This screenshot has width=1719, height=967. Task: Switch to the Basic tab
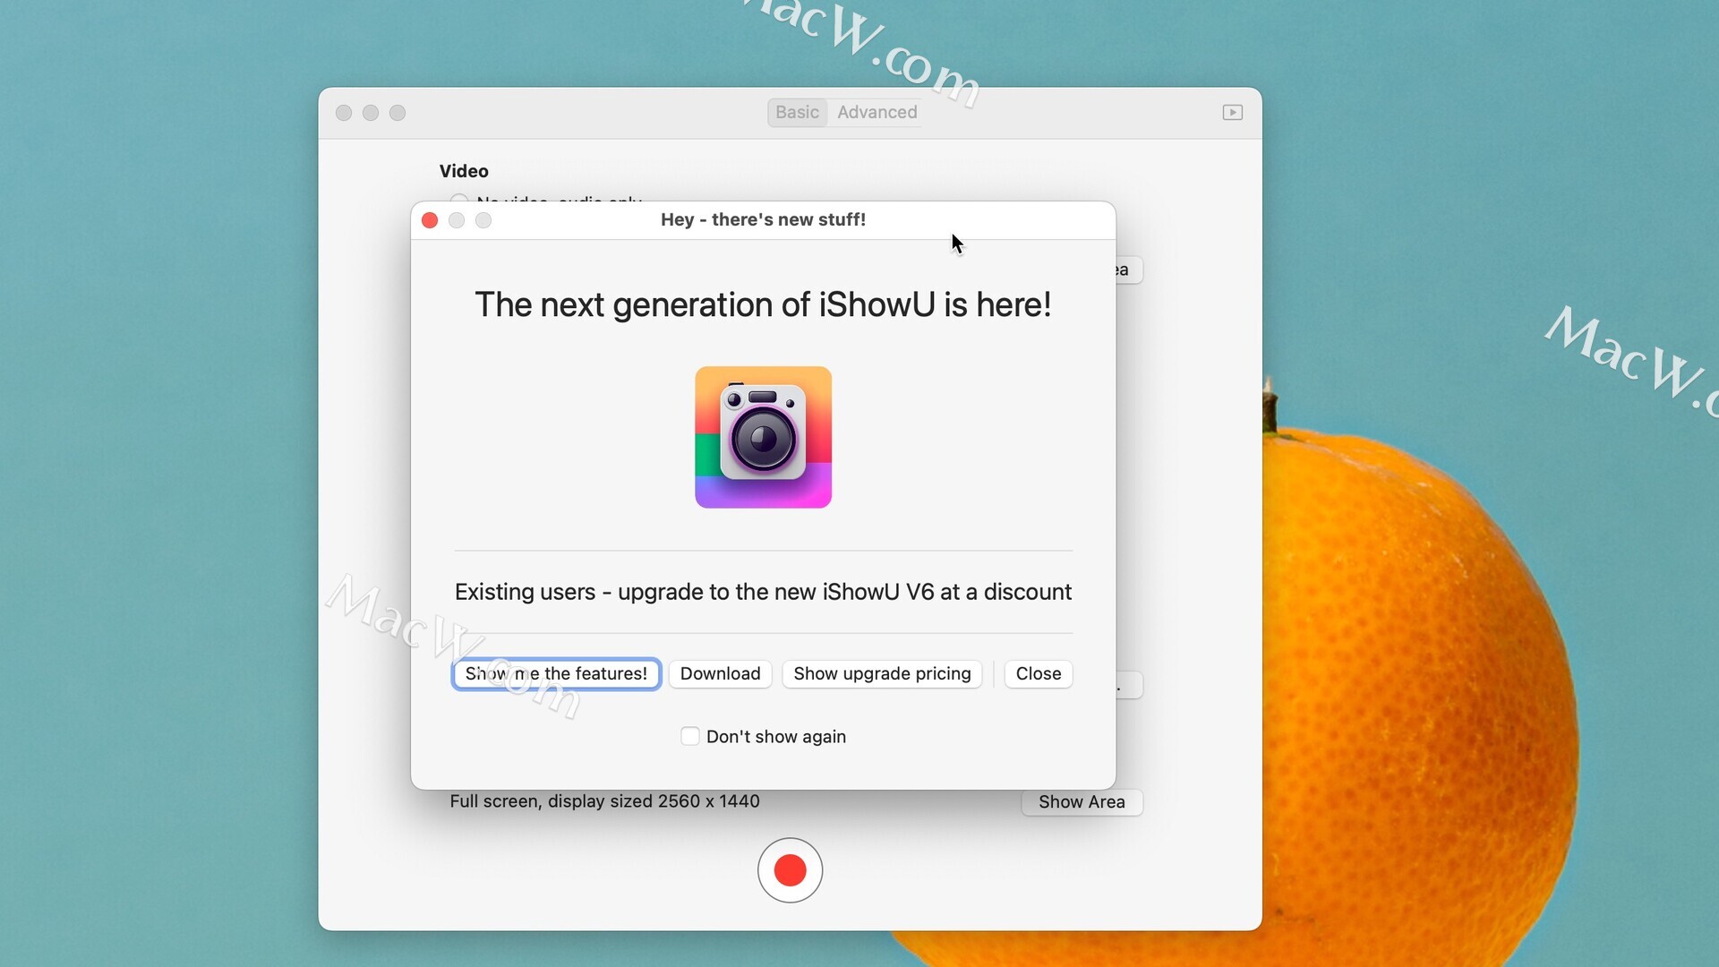[797, 112]
